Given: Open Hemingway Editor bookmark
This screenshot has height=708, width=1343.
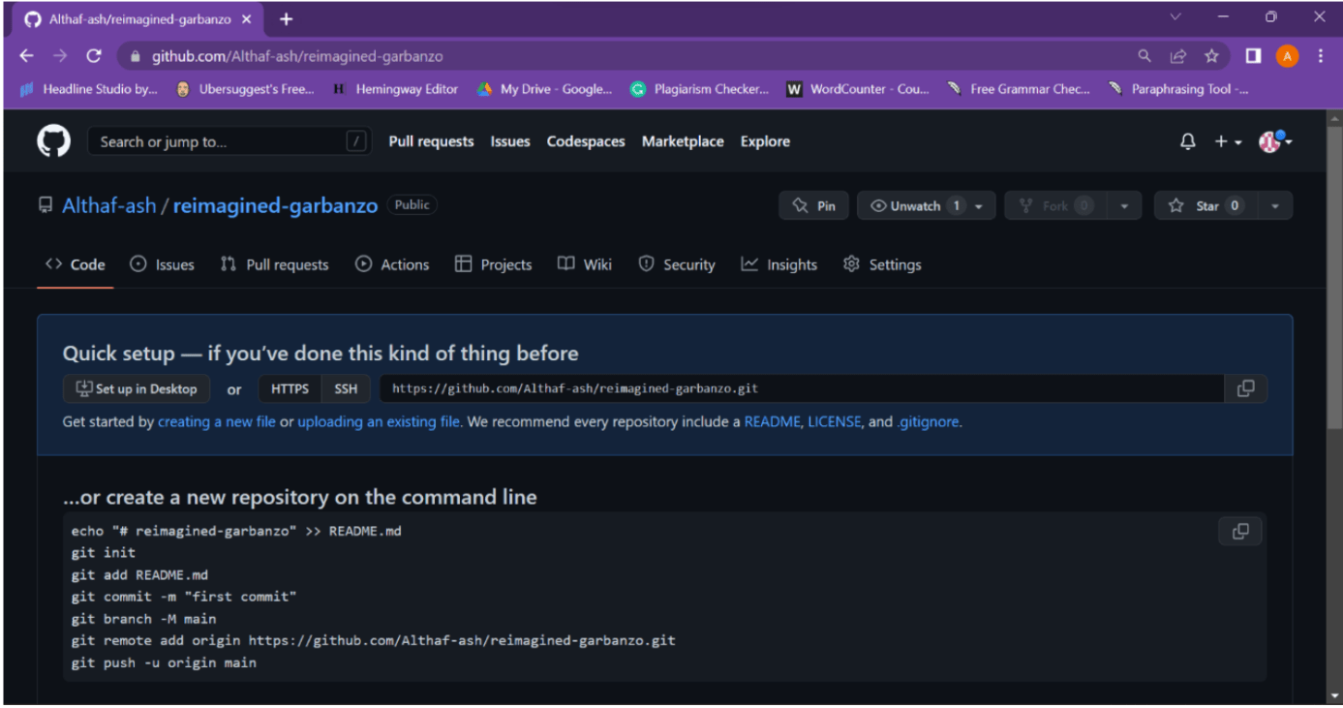Looking at the screenshot, I should 395,89.
